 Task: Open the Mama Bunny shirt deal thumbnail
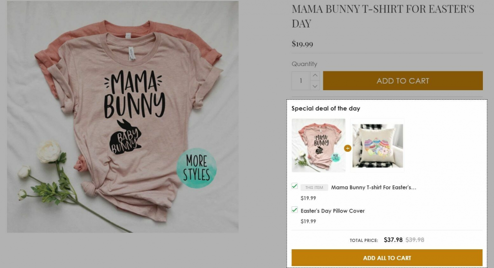(x=318, y=145)
